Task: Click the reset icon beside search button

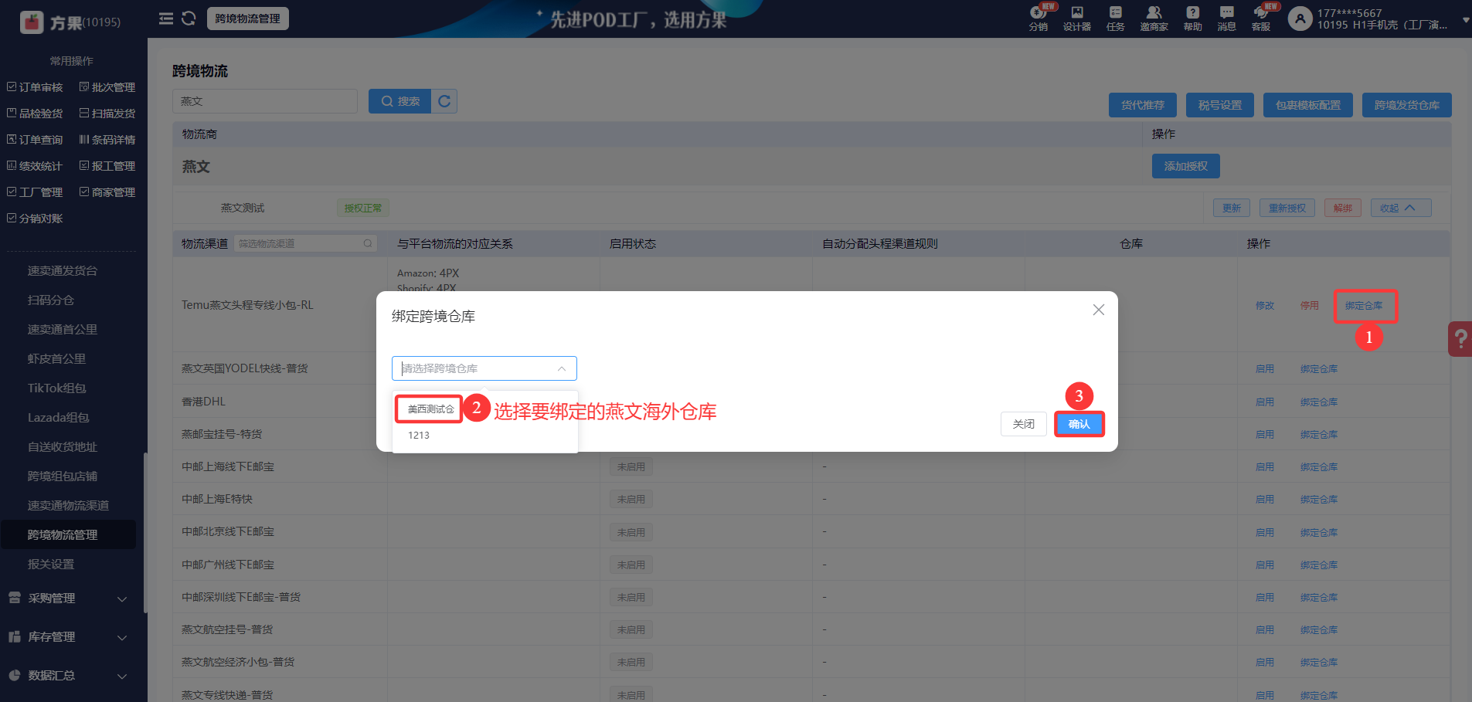Action: 444,101
